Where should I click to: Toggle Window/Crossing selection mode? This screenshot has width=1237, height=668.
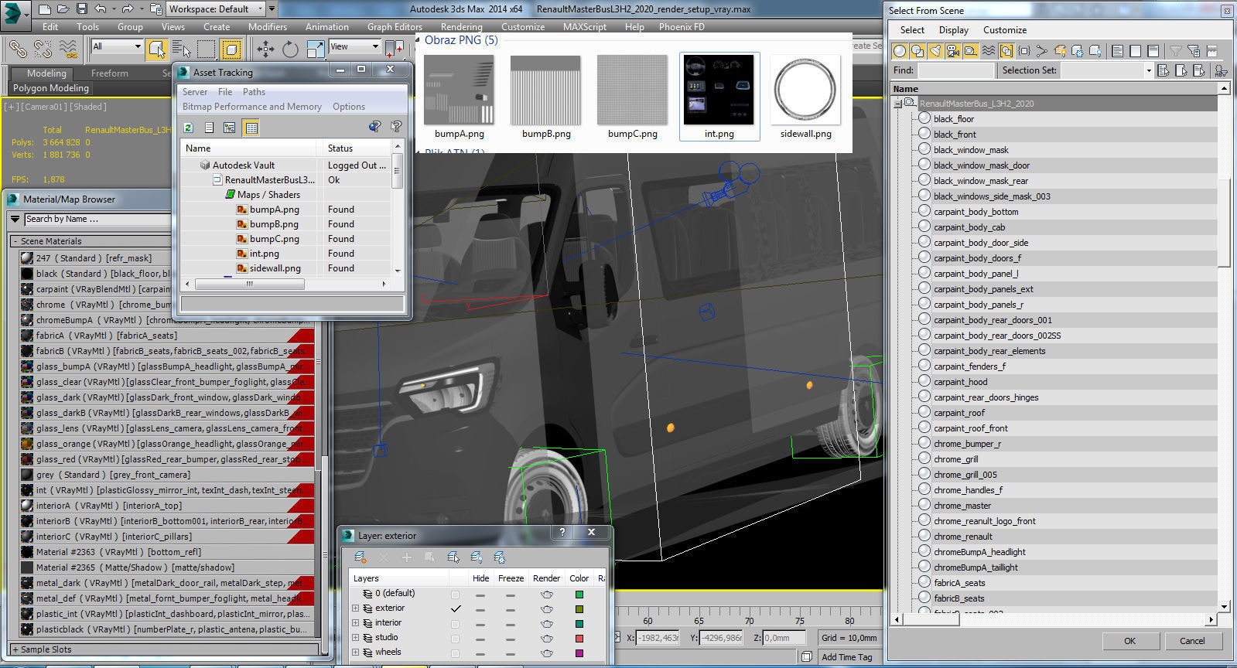(x=231, y=49)
